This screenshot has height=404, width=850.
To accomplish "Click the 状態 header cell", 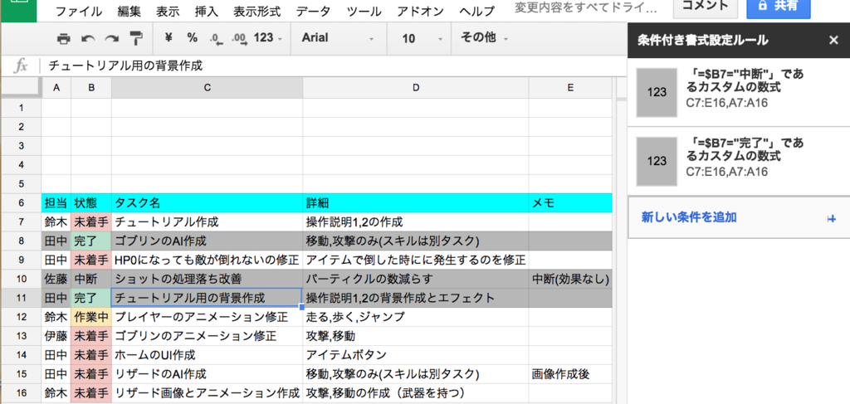I will (x=91, y=203).
